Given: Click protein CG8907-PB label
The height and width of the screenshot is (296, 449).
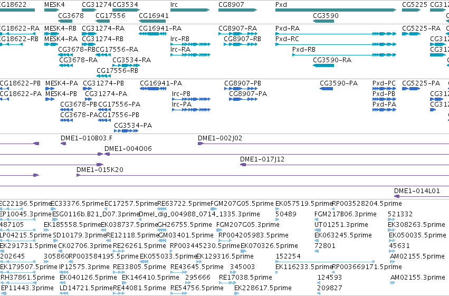Looking at the screenshot, I should (x=243, y=83).
